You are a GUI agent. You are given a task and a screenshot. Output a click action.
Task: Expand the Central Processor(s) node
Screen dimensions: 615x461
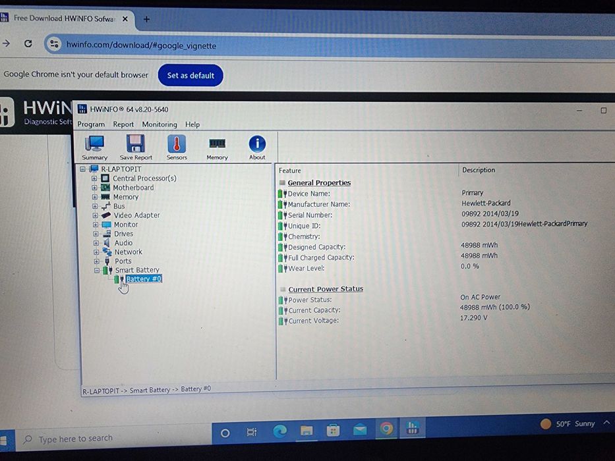click(x=94, y=178)
